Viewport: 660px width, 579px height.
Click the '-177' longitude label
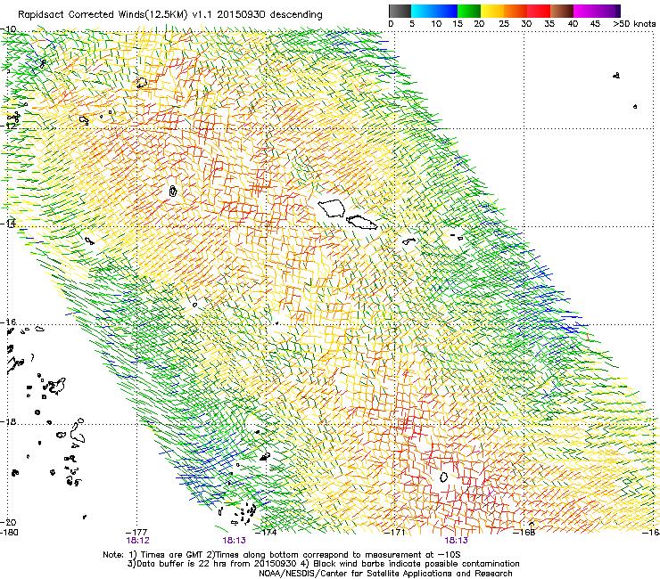[x=137, y=533]
